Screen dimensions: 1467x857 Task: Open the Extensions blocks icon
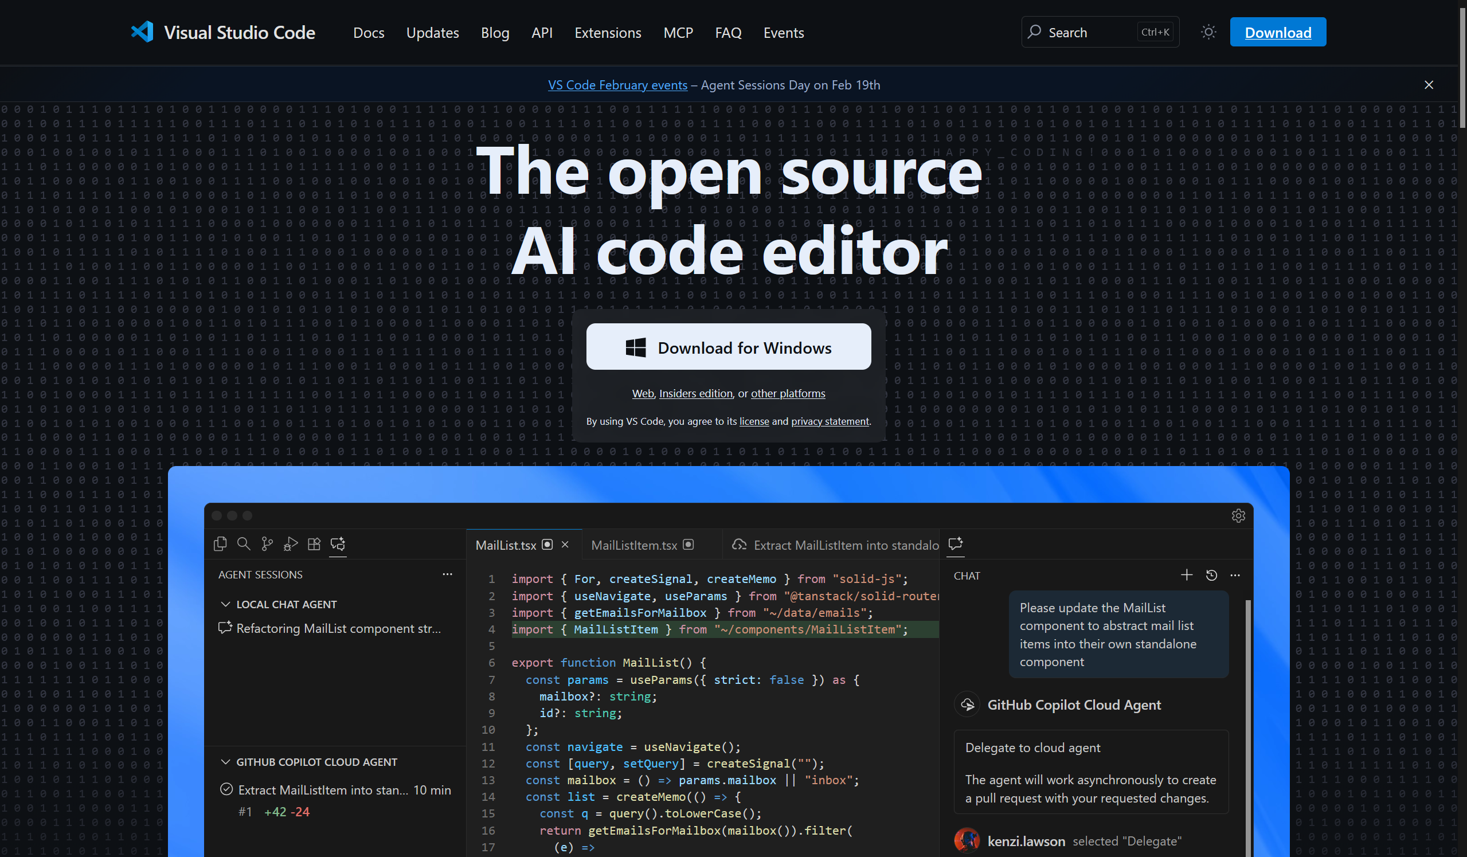(314, 544)
